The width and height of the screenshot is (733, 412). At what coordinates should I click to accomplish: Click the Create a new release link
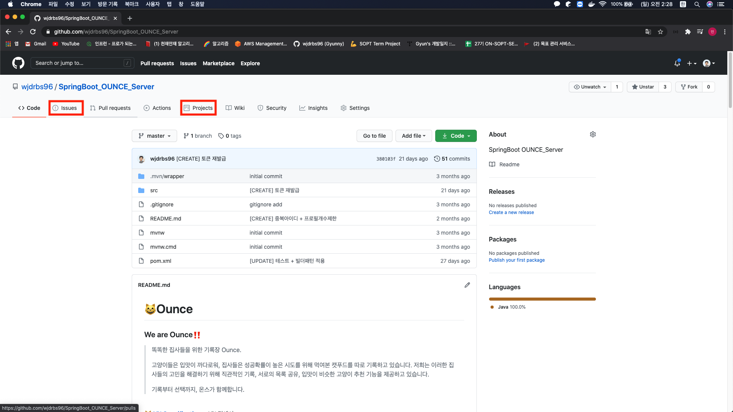point(511,212)
